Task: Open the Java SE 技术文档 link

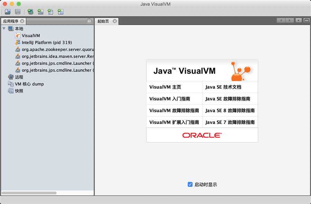Action: pos(223,87)
